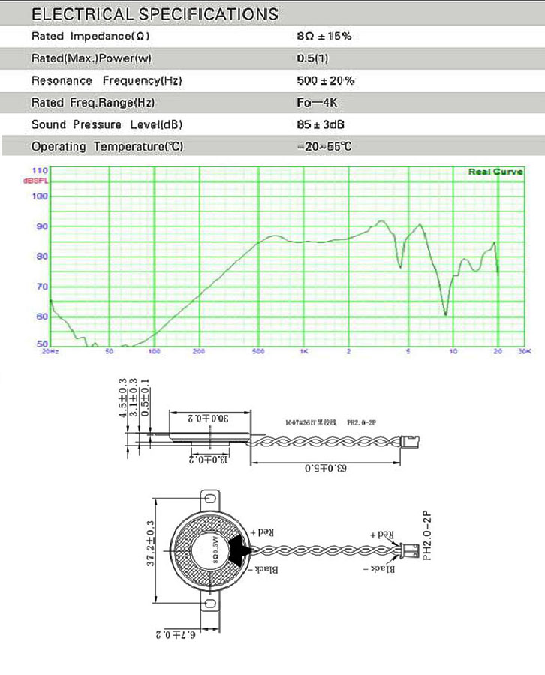
Task: Click the black arrow on speaker front view
Action: [239, 550]
